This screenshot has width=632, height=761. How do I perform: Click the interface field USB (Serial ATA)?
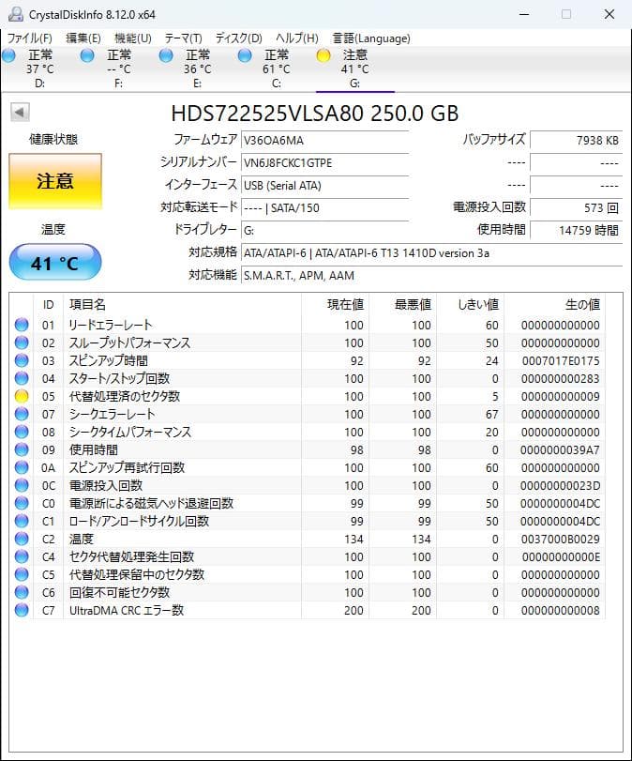[324, 186]
